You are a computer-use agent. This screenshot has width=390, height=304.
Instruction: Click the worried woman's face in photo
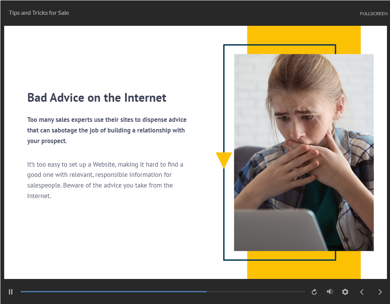coord(304,114)
